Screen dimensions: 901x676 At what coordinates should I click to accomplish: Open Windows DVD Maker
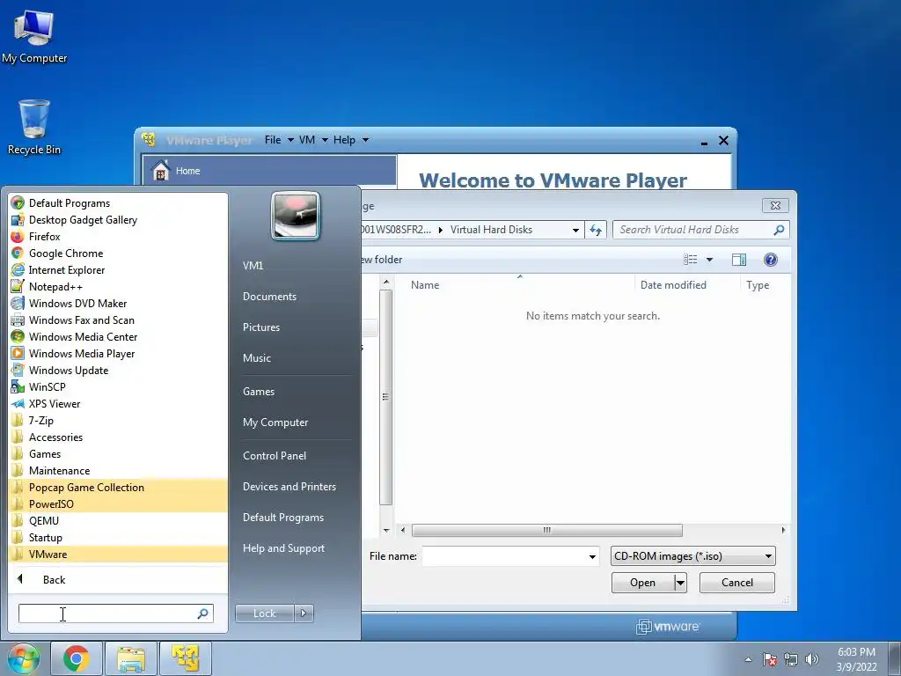pos(77,303)
